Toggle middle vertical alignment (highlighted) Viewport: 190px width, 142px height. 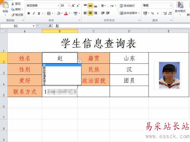pos(90,6)
